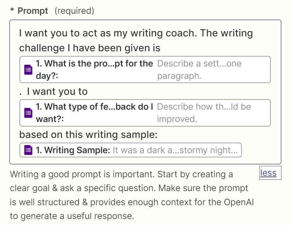Click the bold Prompt field label
This screenshot has width=291, height=225.
(33, 11)
